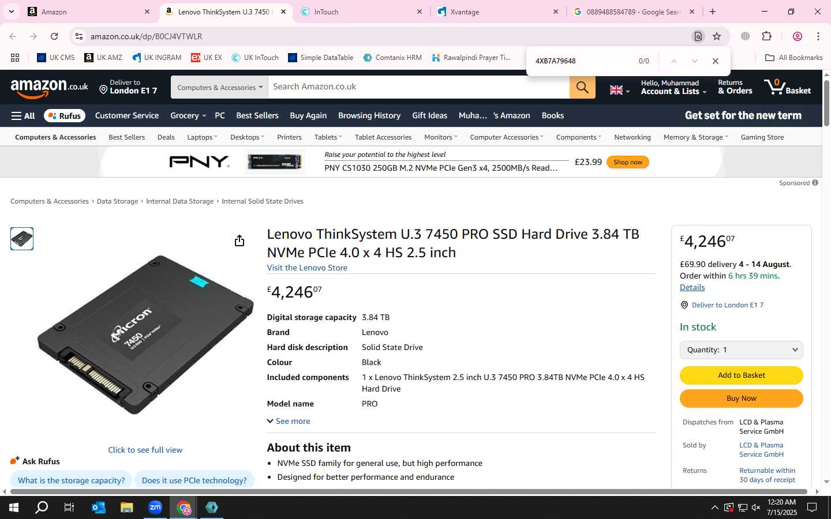Viewport: 831px width, 519px height.
Task: Select the SSD product thumbnail
Action: (22, 239)
